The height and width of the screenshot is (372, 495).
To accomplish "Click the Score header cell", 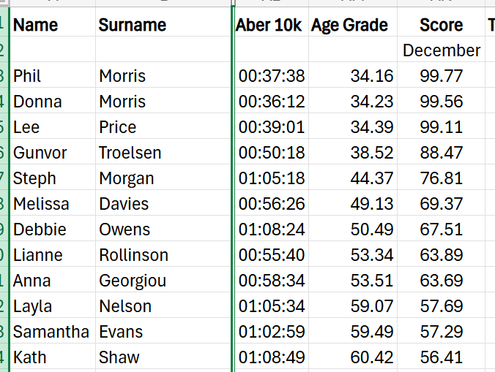I will click(441, 25).
